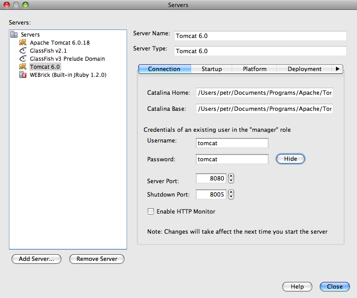Click the Shutdown Port 8005 field

point(211,194)
